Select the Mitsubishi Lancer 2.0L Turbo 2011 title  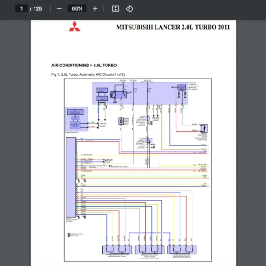pos(173,27)
